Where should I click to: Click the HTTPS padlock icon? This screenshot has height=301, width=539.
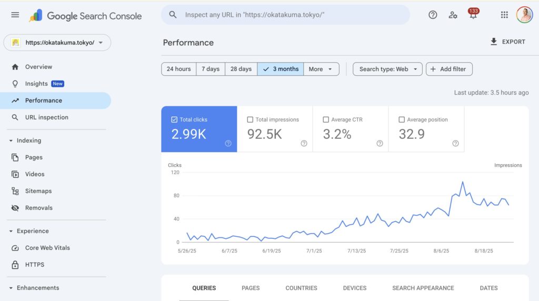[x=15, y=265]
